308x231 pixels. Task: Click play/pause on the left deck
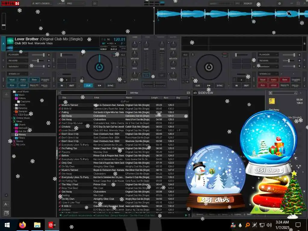(x=99, y=85)
